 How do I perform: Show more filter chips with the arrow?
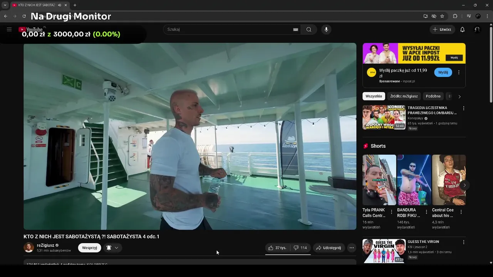[x=459, y=97]
